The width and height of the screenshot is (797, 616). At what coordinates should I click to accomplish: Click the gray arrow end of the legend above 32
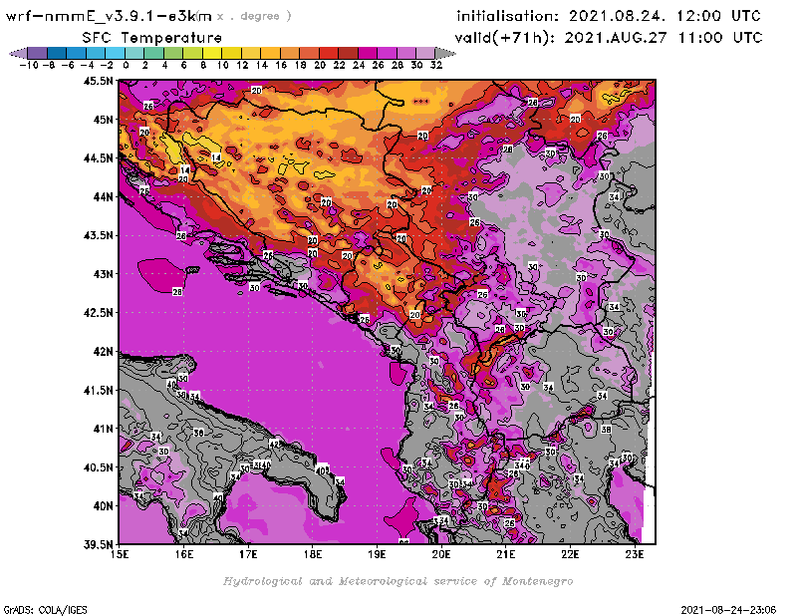pyautogui.click(x=445, y=53)
